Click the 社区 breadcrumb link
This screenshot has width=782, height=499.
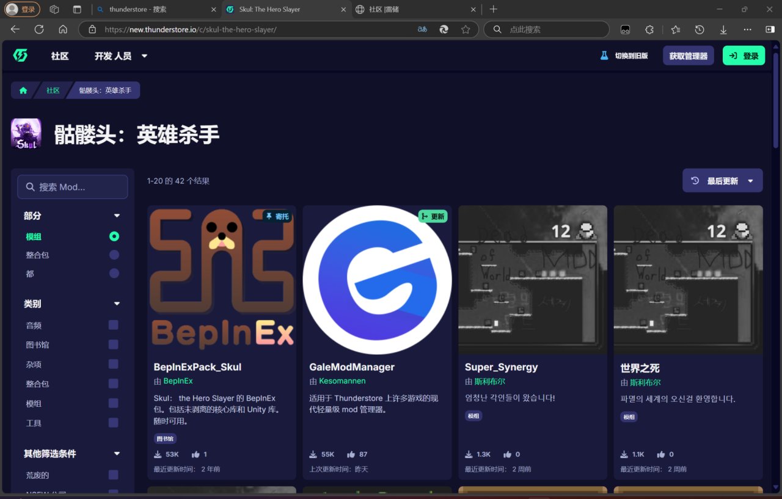click(53, 90)
